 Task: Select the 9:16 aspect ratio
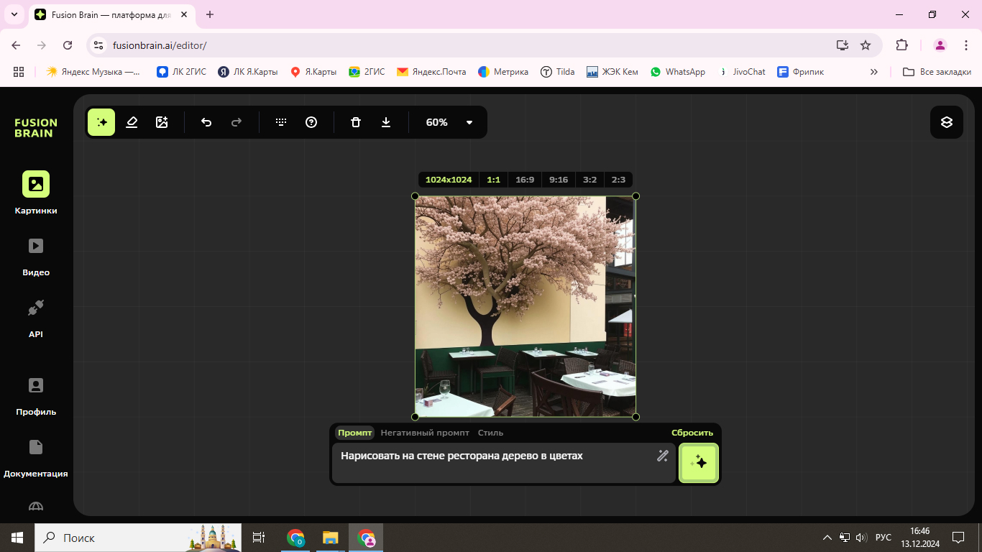(559, 180)
